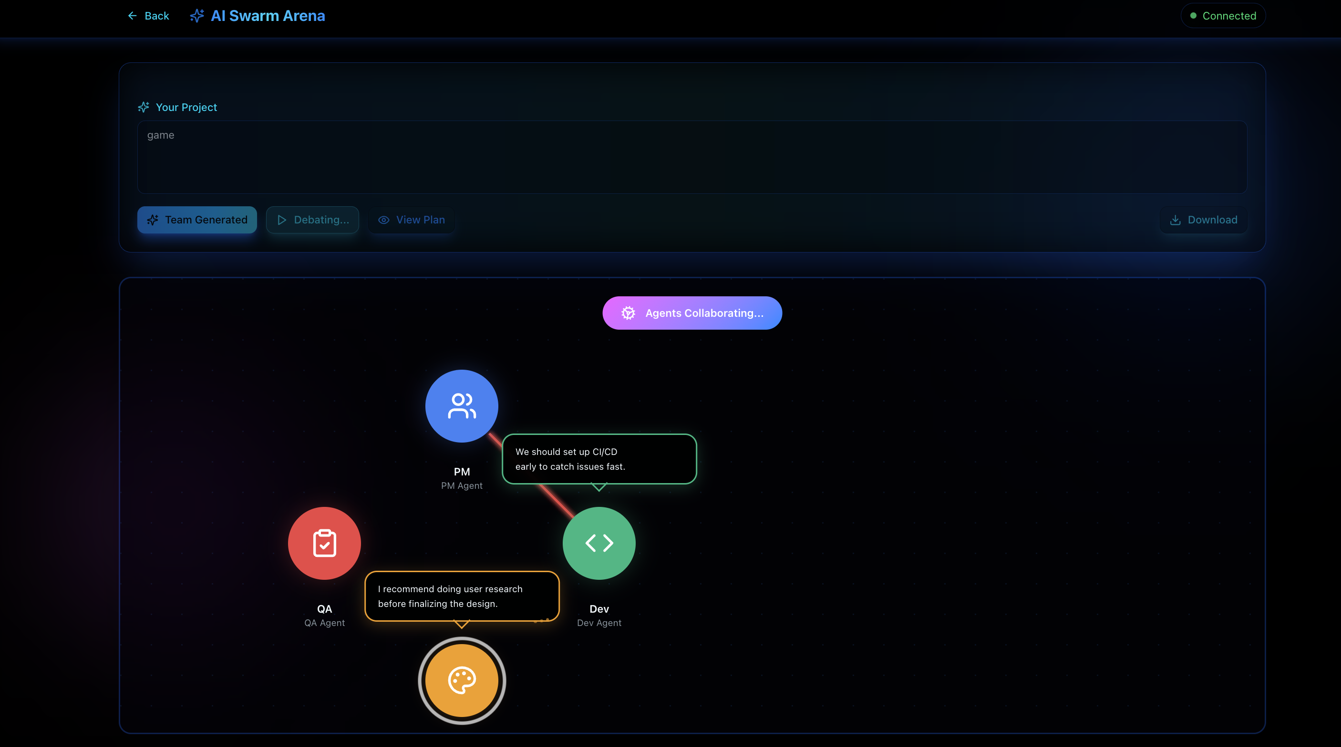Click the sparkle logo next to AI Swarm Arena

[197, 16]
